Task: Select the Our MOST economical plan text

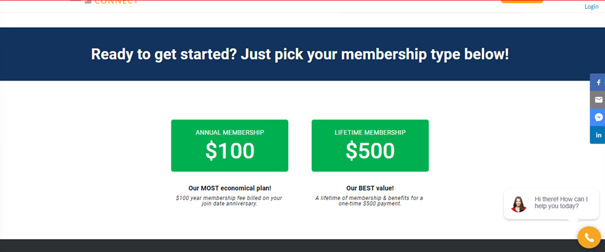Action: [230, 188]
